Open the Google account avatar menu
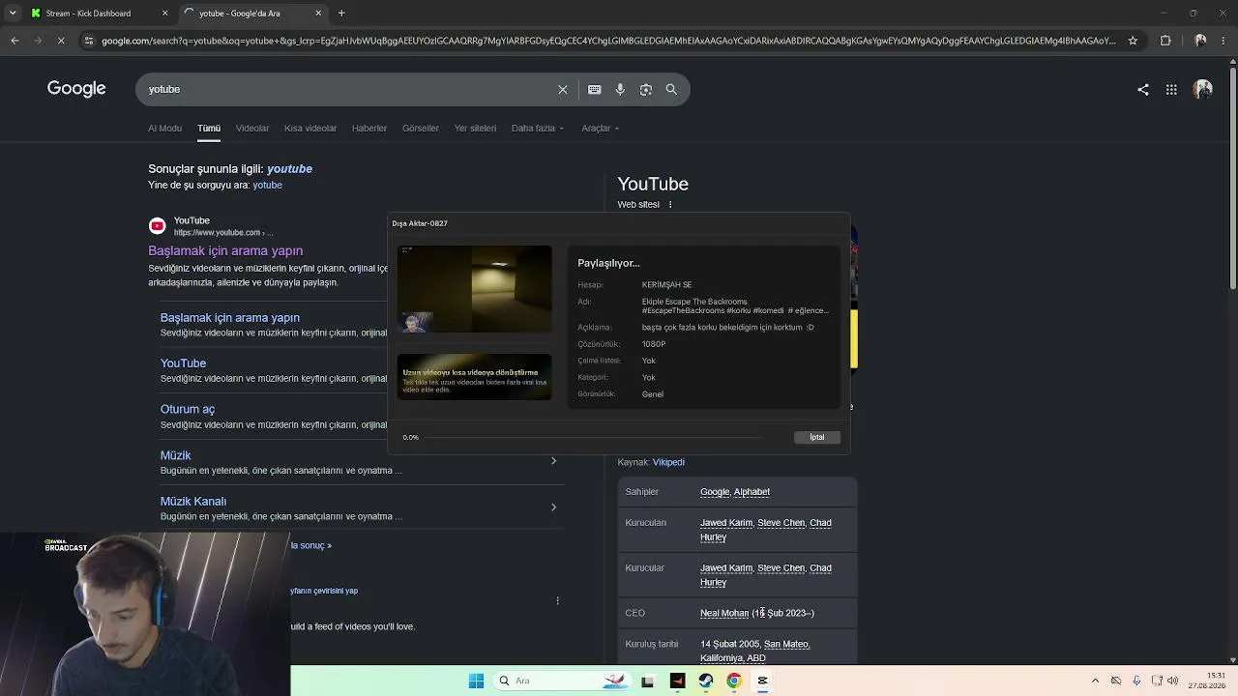The height and width of the screenshot is (696, 1238). point(1203,89)
